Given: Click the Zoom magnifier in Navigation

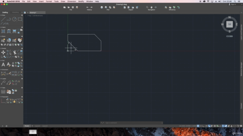Looking at the screenshot, I should pyautogui.click(x=147, y=7).
